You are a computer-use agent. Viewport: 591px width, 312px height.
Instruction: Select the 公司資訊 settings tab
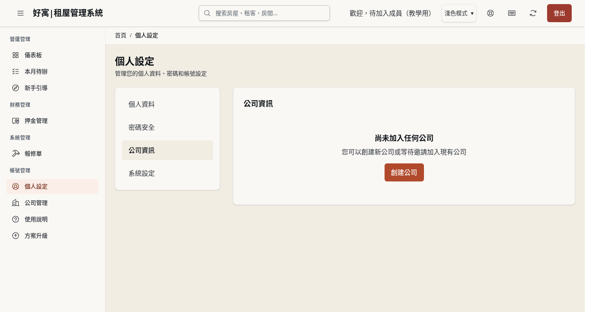(x=167, y=150)
